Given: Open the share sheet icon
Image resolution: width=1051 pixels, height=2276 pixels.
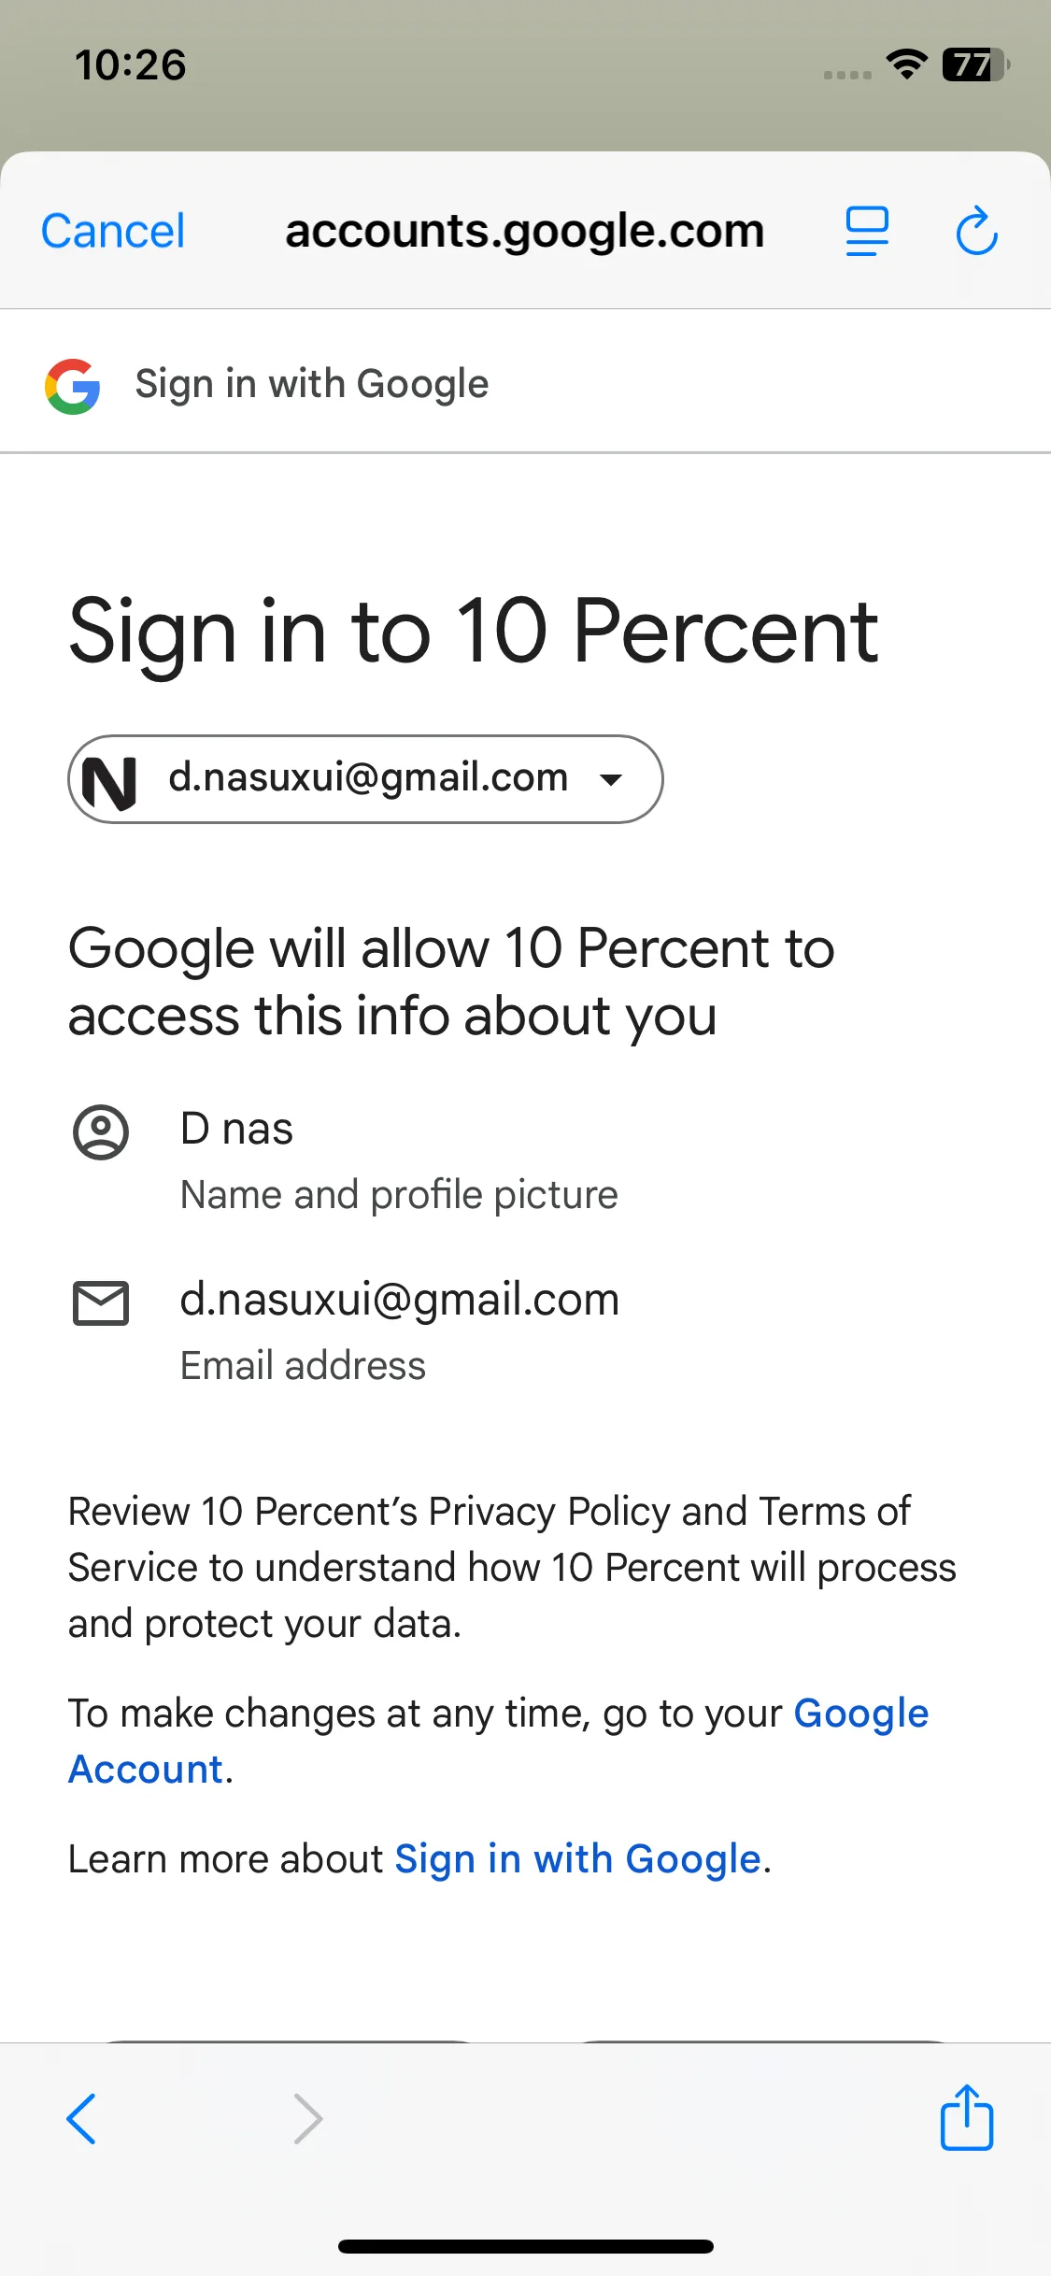Looking at the screenshot, I should coord(966,2118).
